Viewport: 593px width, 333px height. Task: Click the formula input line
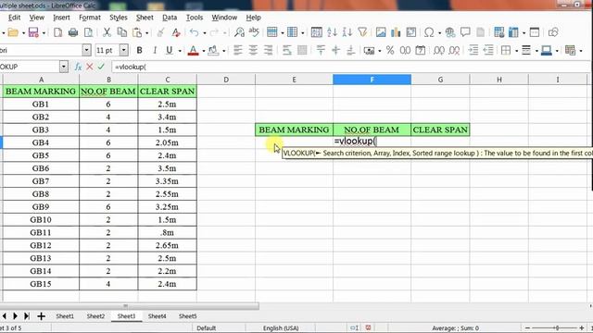pos(351,67)
